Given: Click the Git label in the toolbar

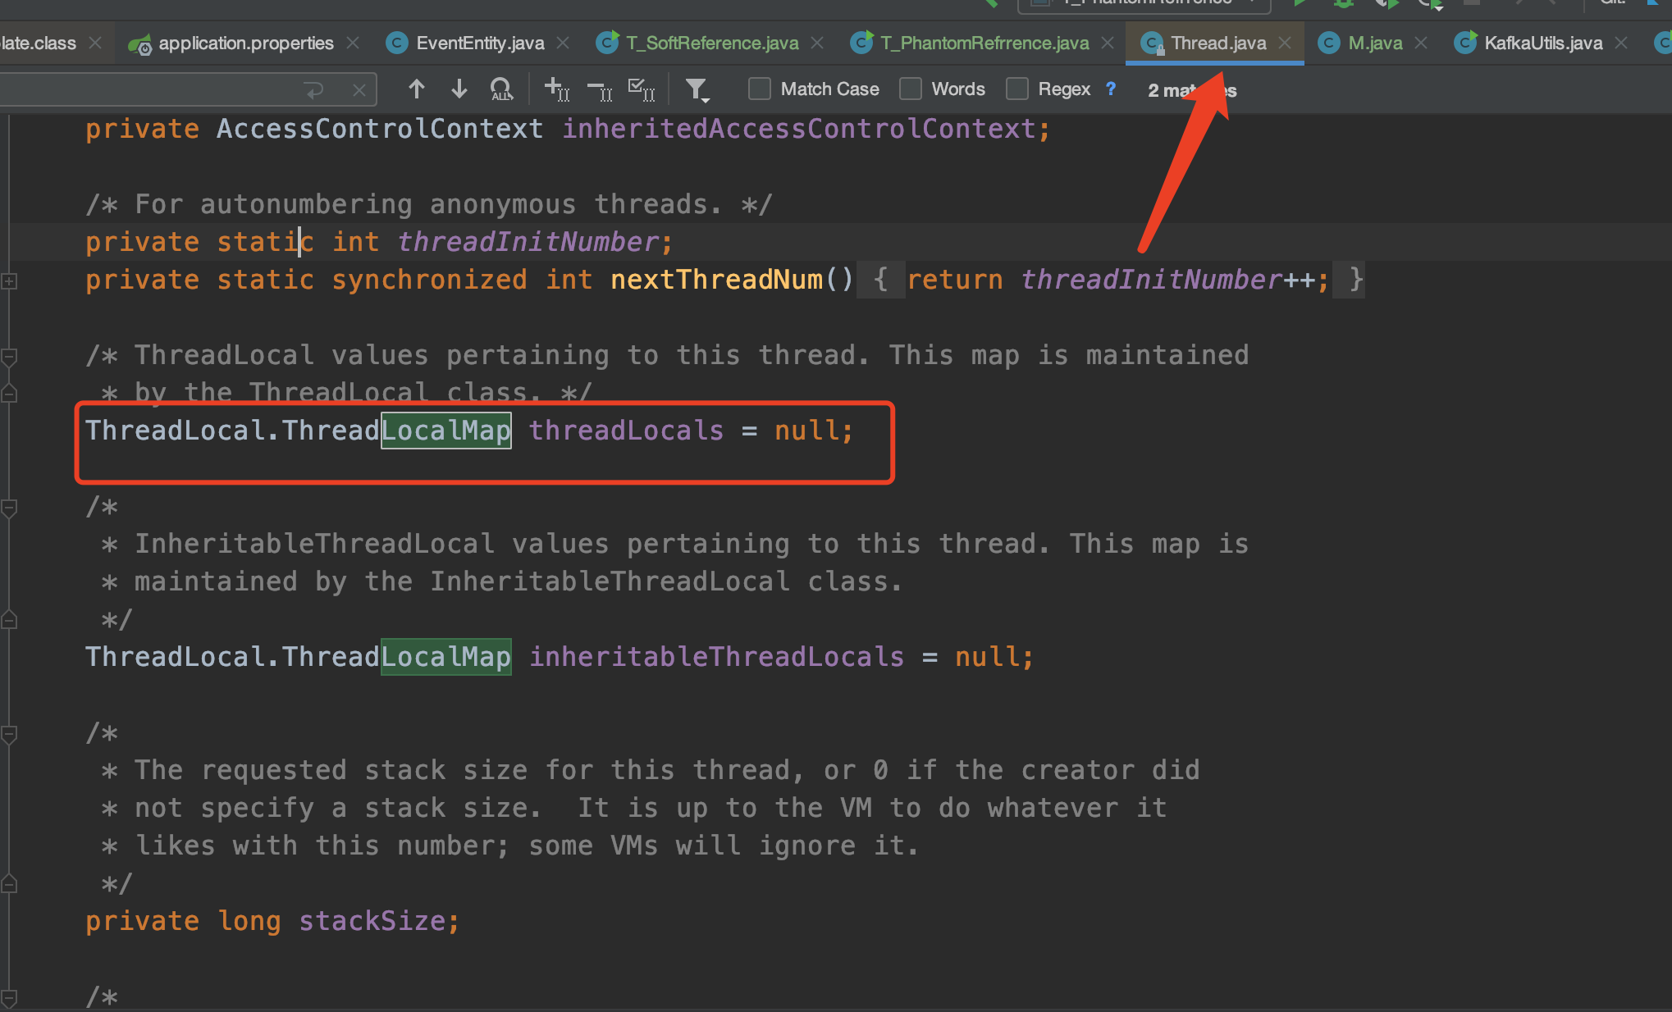Looking at the screenshot, I should [1610, 4].
